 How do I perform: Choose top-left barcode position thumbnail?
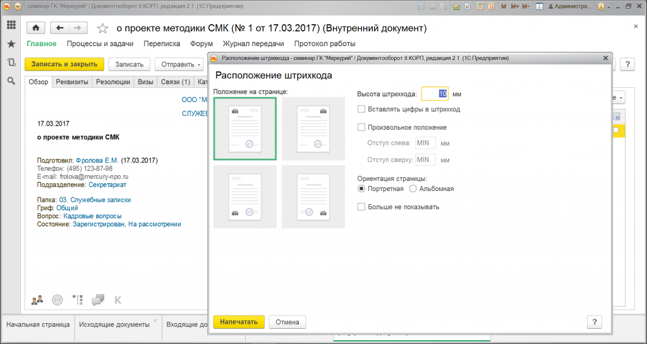coord(245,129)
